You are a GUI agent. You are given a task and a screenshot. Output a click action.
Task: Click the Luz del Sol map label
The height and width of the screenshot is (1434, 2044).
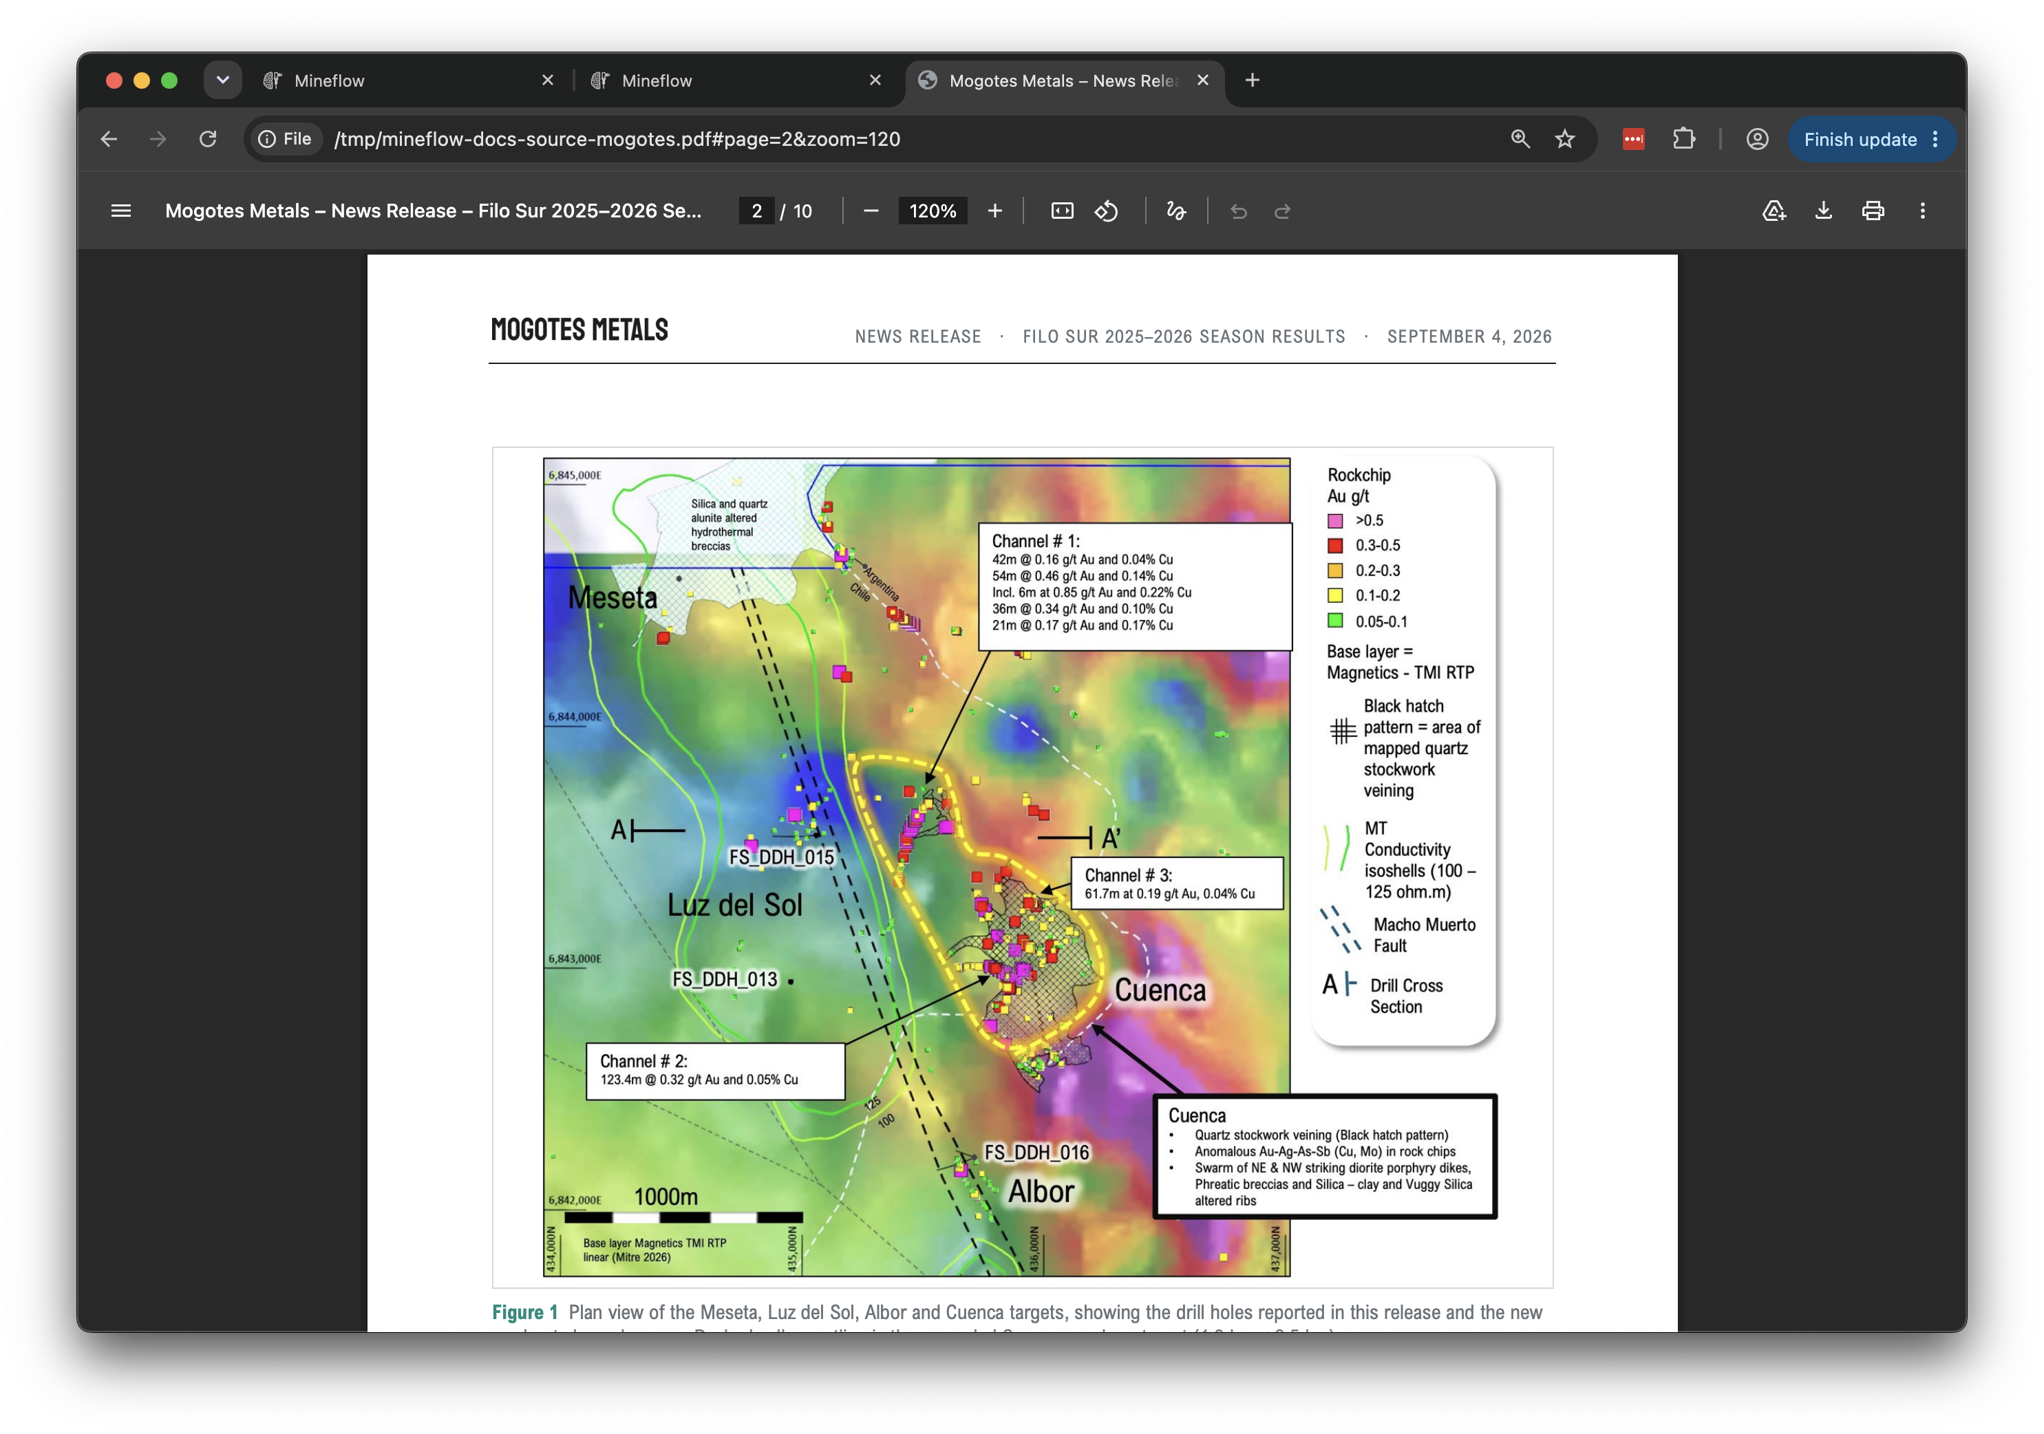click(x=734, y=906)
